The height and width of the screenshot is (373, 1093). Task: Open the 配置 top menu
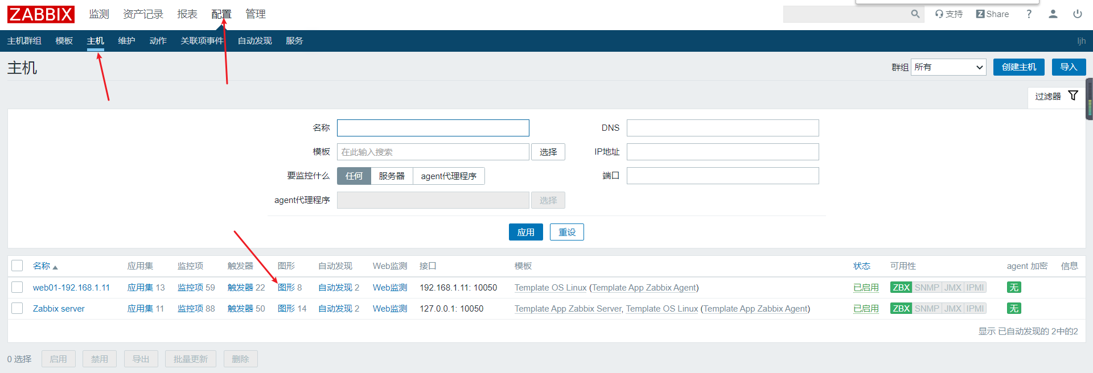[221, 14]
